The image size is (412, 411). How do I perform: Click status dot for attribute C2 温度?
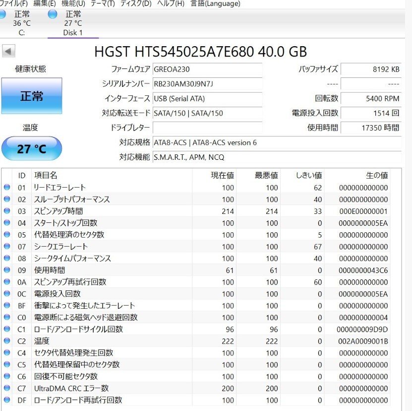point(7,341)
